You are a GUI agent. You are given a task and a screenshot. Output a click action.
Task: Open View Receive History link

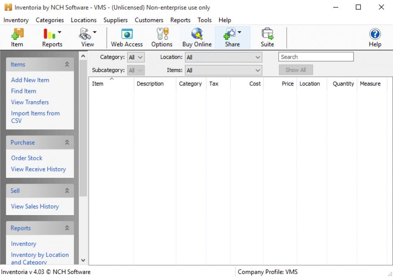point(38,169)
